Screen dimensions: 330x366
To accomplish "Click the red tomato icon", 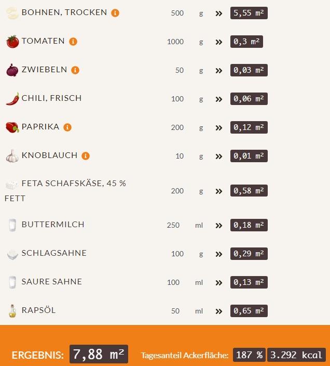I will (x=12, y=42).
